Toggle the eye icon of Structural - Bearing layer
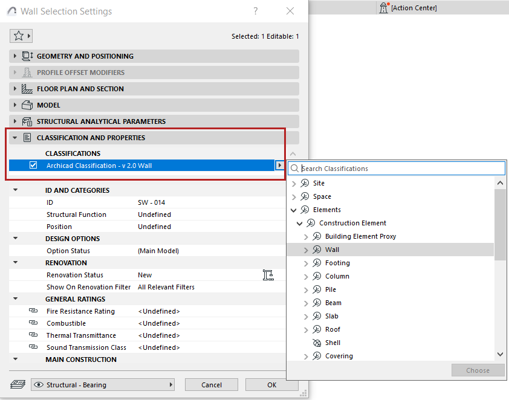Image resolution: width=509 pixels, height=400 pixels. 39,384
